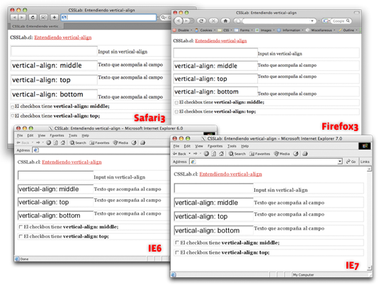Open Favorites from IE6 toolbar
Screen dimensions: 379x287
pyautogui.click(x=99, y=142)
